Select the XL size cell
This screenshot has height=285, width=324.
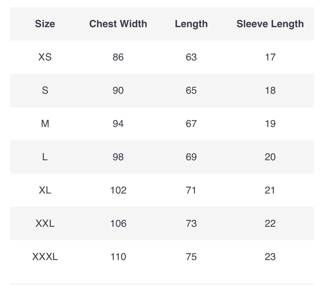click(45, 190)
